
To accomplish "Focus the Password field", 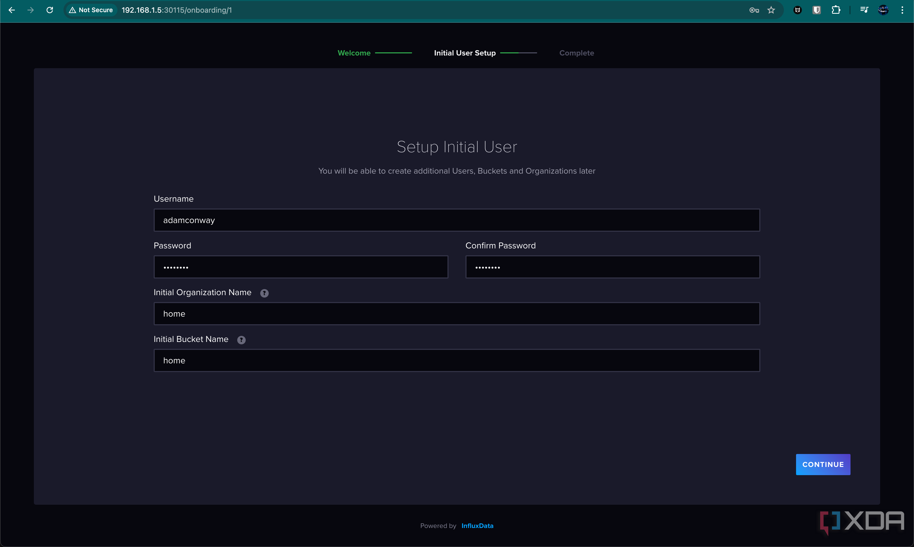I will click(x=301, y=267).
